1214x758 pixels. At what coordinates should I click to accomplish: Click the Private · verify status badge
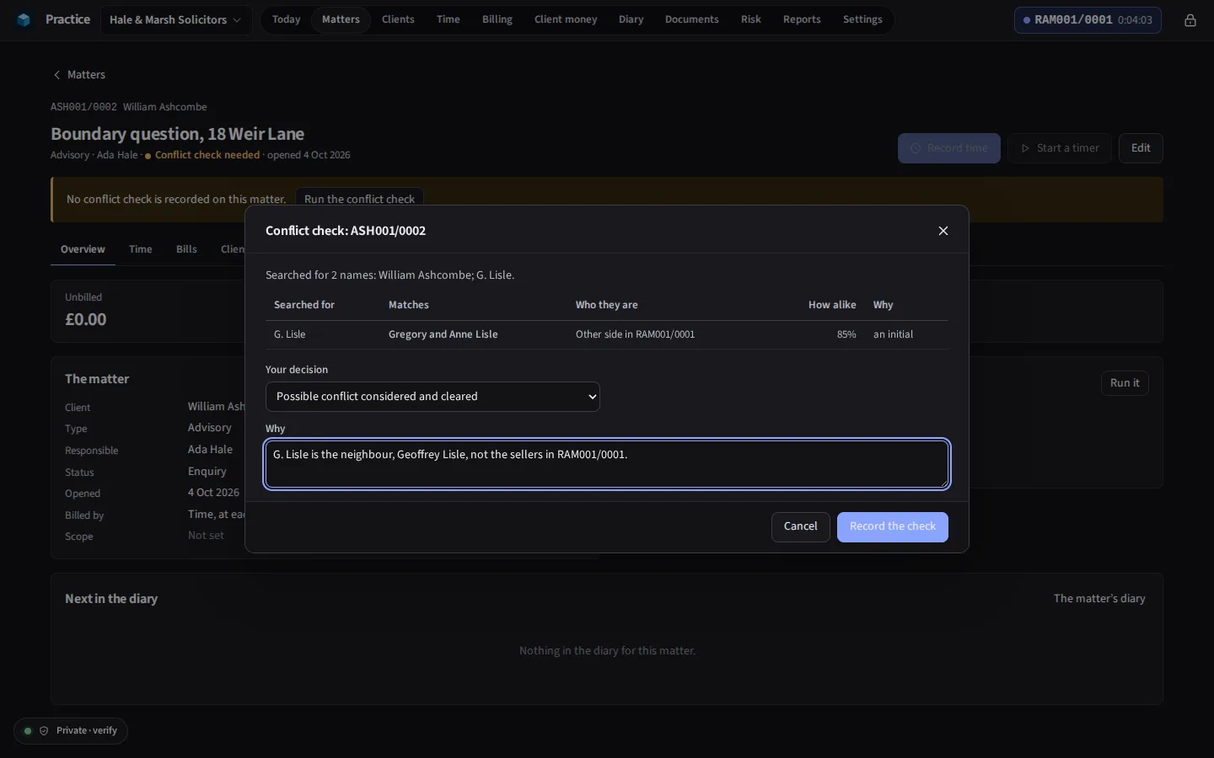pyautogui.click(x=71, y=731)
